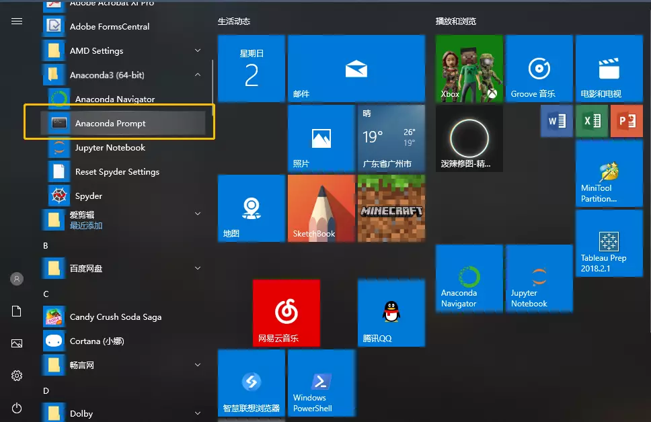Launch Spyder from the app list

122,196
